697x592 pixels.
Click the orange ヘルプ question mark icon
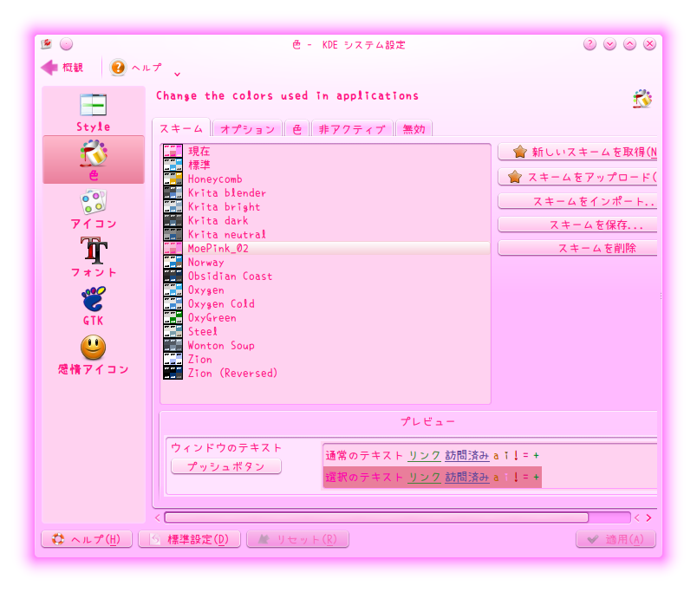[x=118, y=68]
